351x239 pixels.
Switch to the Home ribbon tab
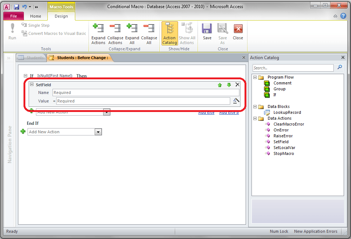[x=36, y=16]
